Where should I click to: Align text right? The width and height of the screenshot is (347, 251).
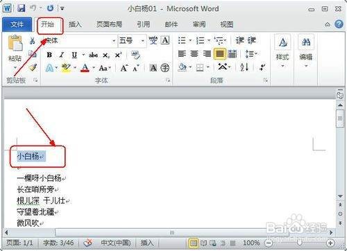click(x=207, y=54)
